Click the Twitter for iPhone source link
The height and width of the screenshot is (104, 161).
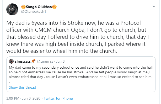pyautogui.click(x=58, y=99)
